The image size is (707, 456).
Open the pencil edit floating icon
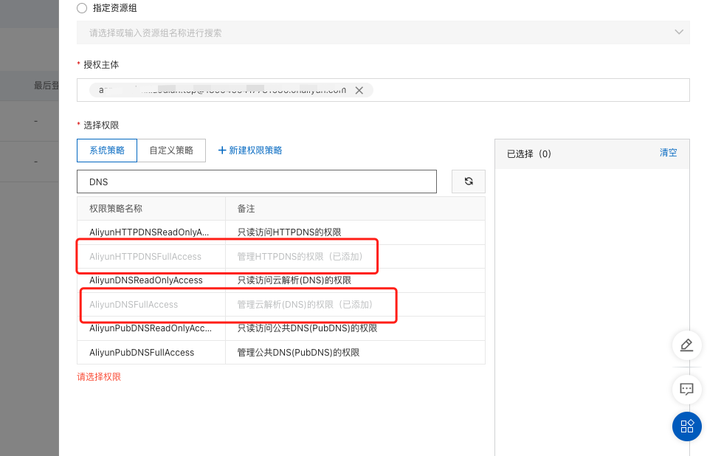tap(687, 345)
